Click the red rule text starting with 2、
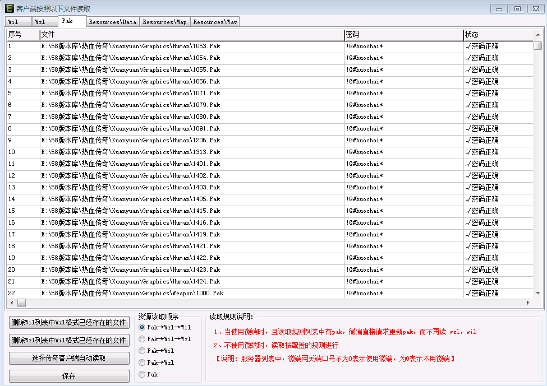Screen dimensions: 547x386 click(276, 346)
